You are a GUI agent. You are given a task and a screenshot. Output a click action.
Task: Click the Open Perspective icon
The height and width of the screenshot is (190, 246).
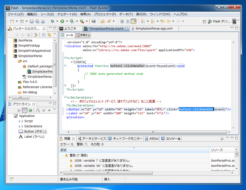click(x=204, y=21)
